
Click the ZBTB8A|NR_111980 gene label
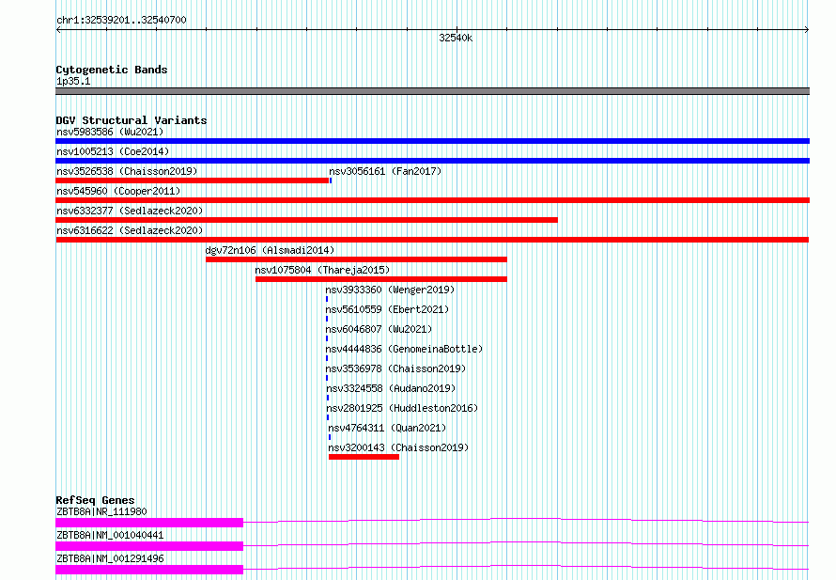[101, 511]
